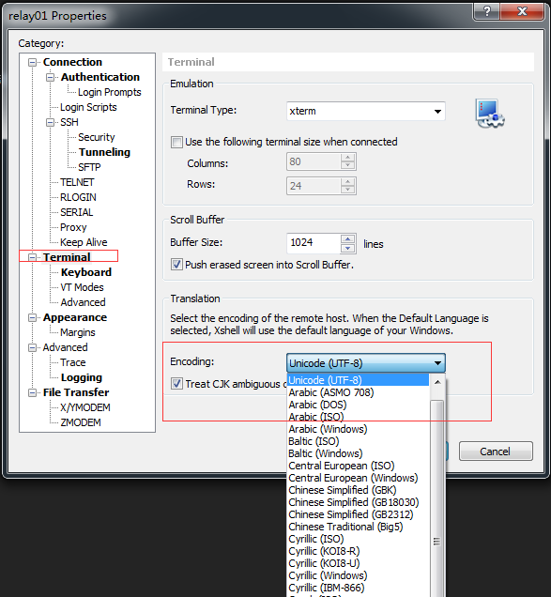Enable use following terminal size checkbox

(176, 143)
